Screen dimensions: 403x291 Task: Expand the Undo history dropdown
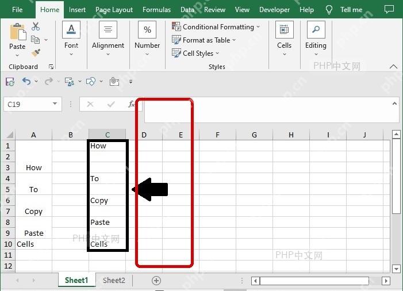click(36, 81)
